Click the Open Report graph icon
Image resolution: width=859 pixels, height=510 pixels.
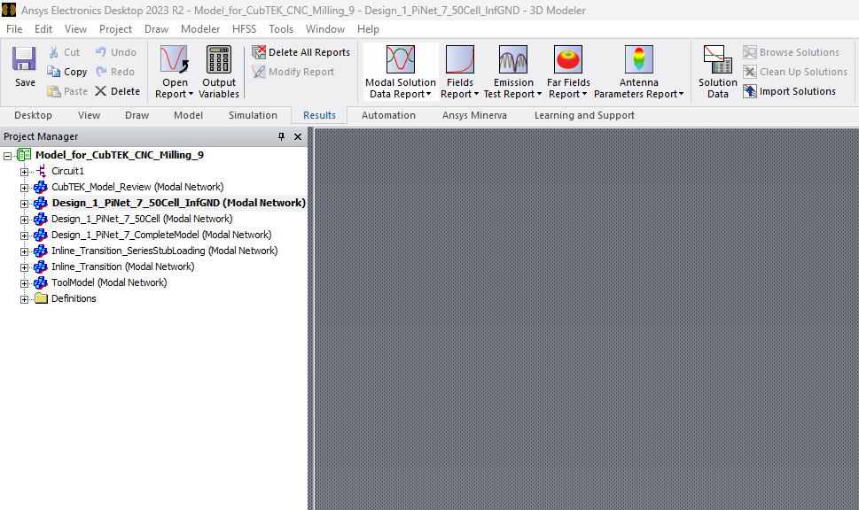(175, 59)
